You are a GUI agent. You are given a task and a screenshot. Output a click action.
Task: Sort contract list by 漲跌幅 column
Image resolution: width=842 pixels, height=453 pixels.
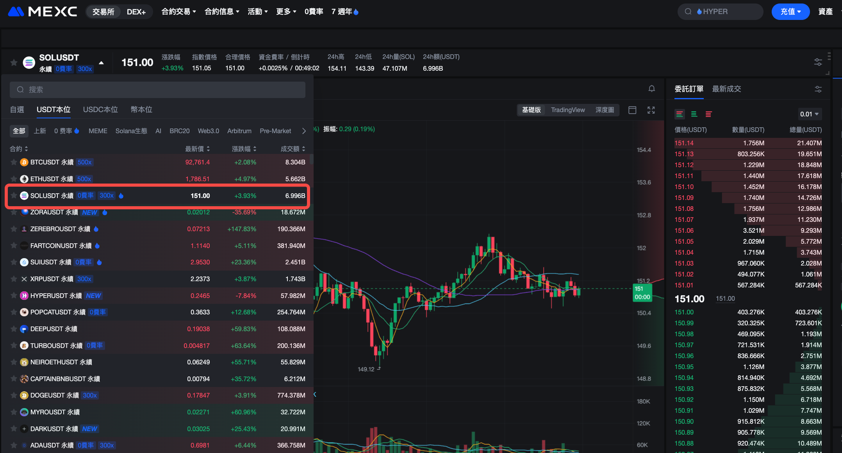coord(244,149)
